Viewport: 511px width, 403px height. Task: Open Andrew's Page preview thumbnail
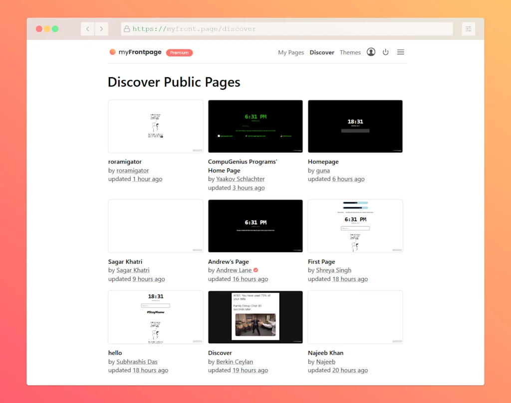(255, 226)
